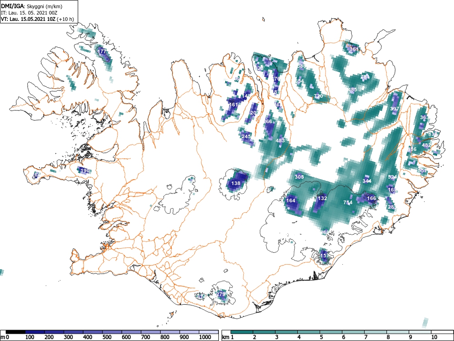Image resolution: width=454 pixels, height=341 pixels.
Task: Click the 486 visibility label
Action: coord(412,149)
